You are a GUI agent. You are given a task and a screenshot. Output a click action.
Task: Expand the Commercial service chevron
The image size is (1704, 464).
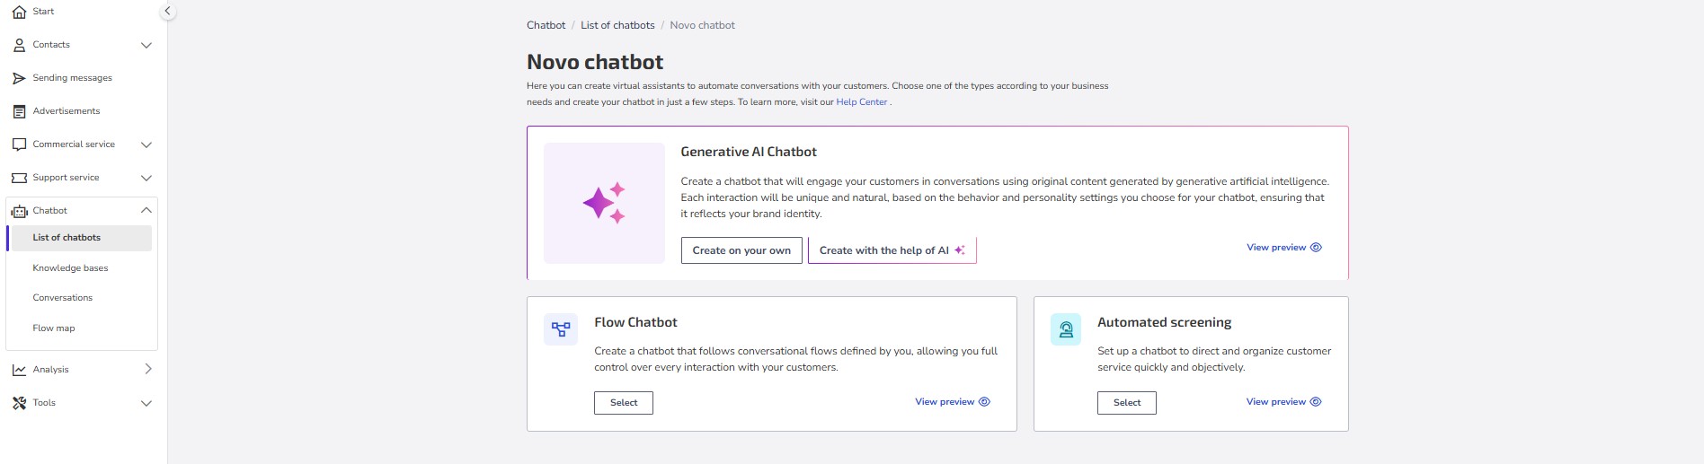146,144
